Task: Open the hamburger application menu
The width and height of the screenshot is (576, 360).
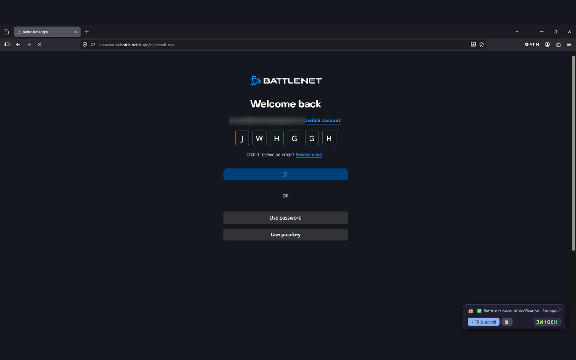Action: (569, 45)
